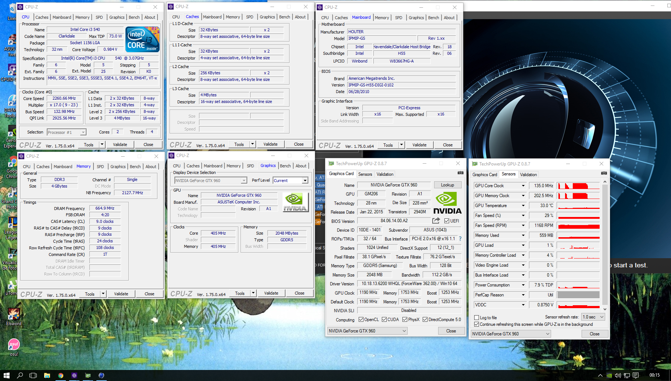Click Validate in CPU-Z Memory window
Image resolution: width=671 pixels, height=381 pixels.
121,294
